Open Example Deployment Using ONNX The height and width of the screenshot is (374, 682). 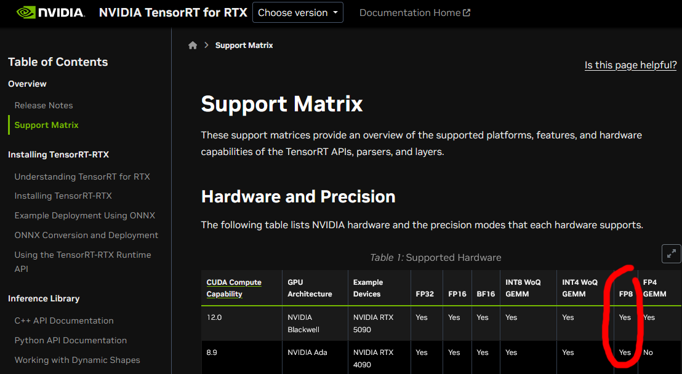[84, 215]
